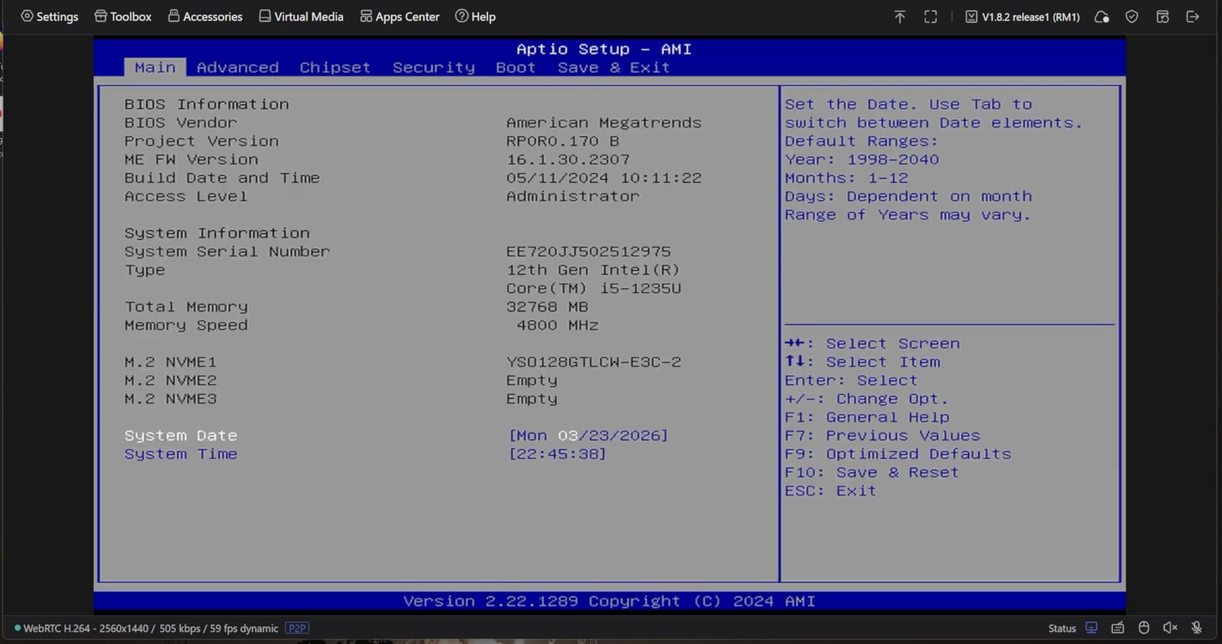1222x644 pixels.
Task: Click the keyboard status icon
Action: click(1118, 628)
